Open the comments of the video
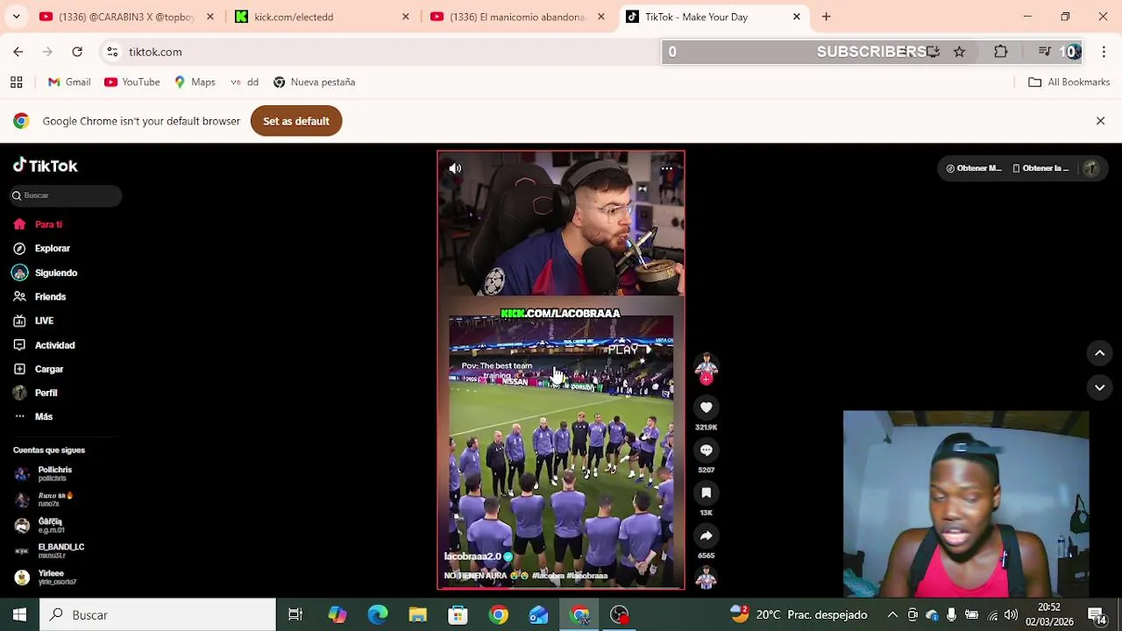Viewport: 1122px width, 631px height. 706,450
